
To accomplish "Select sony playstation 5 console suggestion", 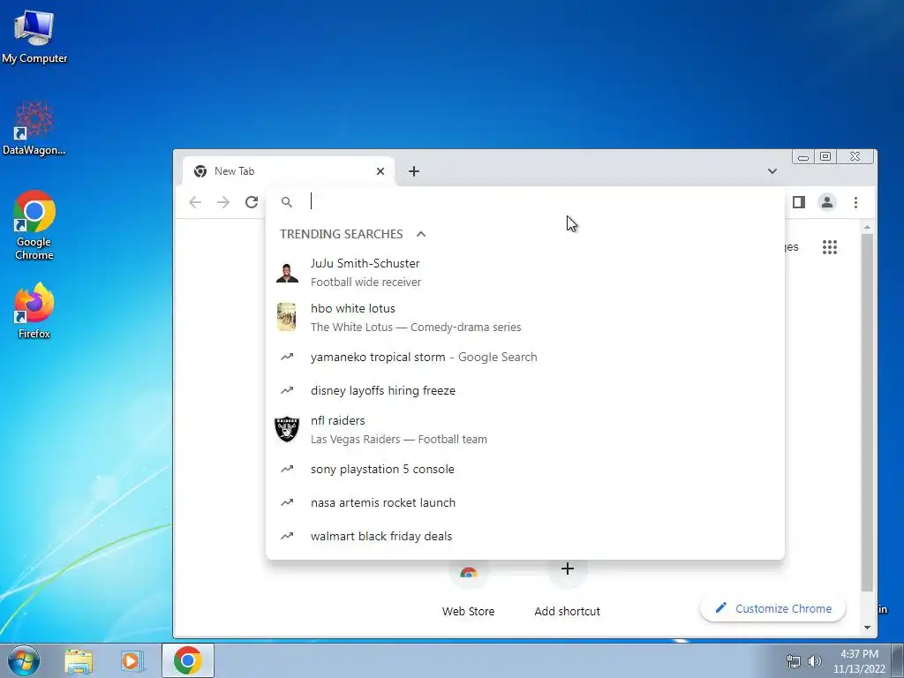I will tap(524, 469).
